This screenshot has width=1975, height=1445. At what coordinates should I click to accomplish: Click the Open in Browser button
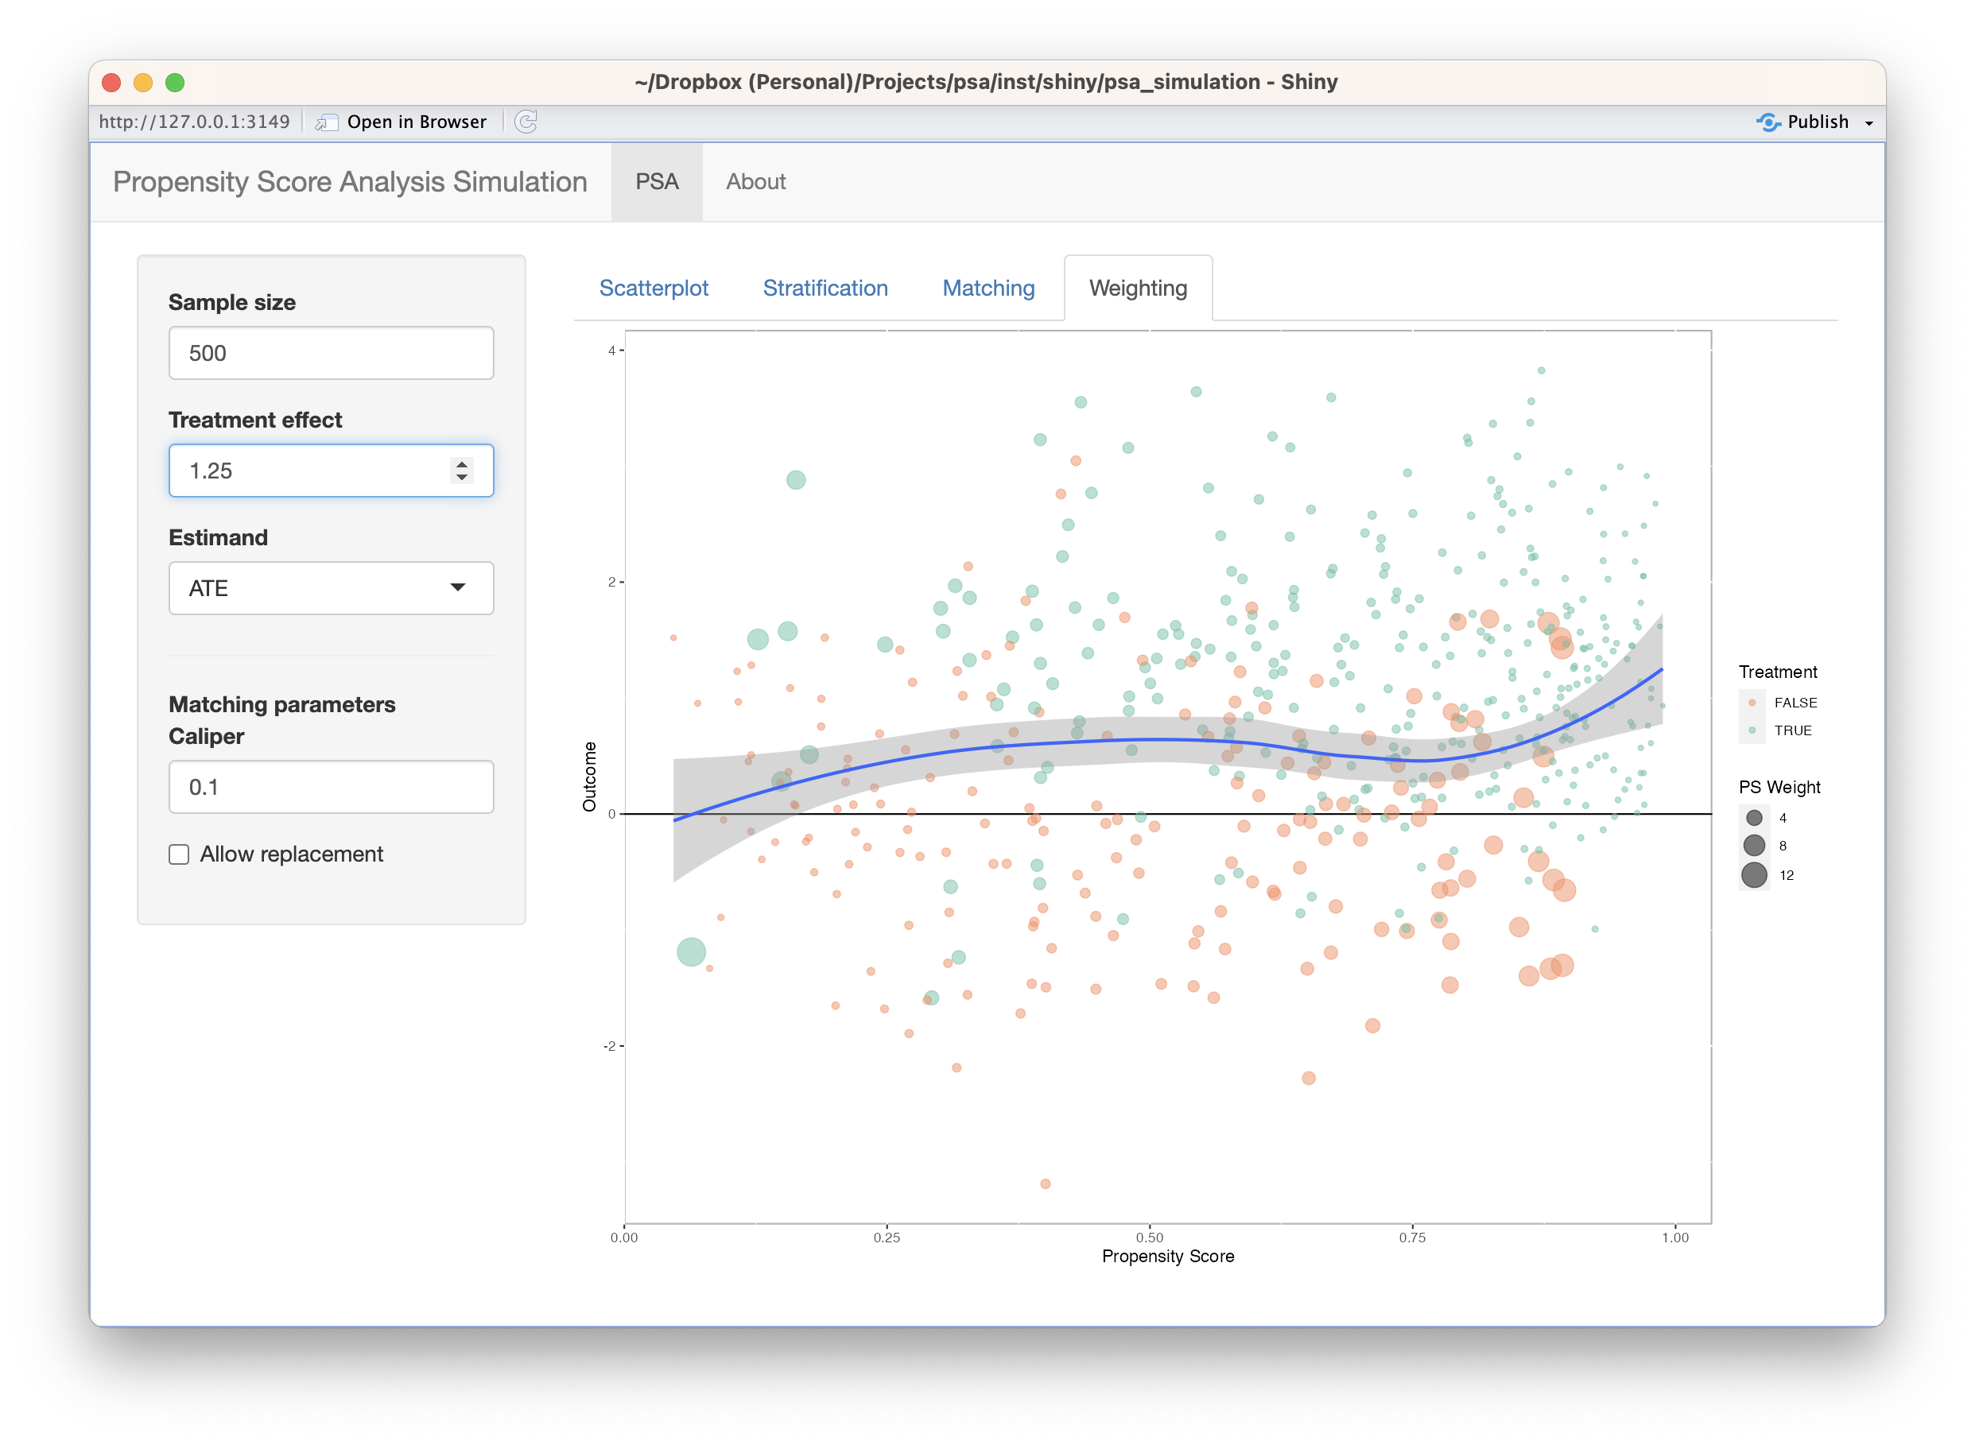pos(417,122)
